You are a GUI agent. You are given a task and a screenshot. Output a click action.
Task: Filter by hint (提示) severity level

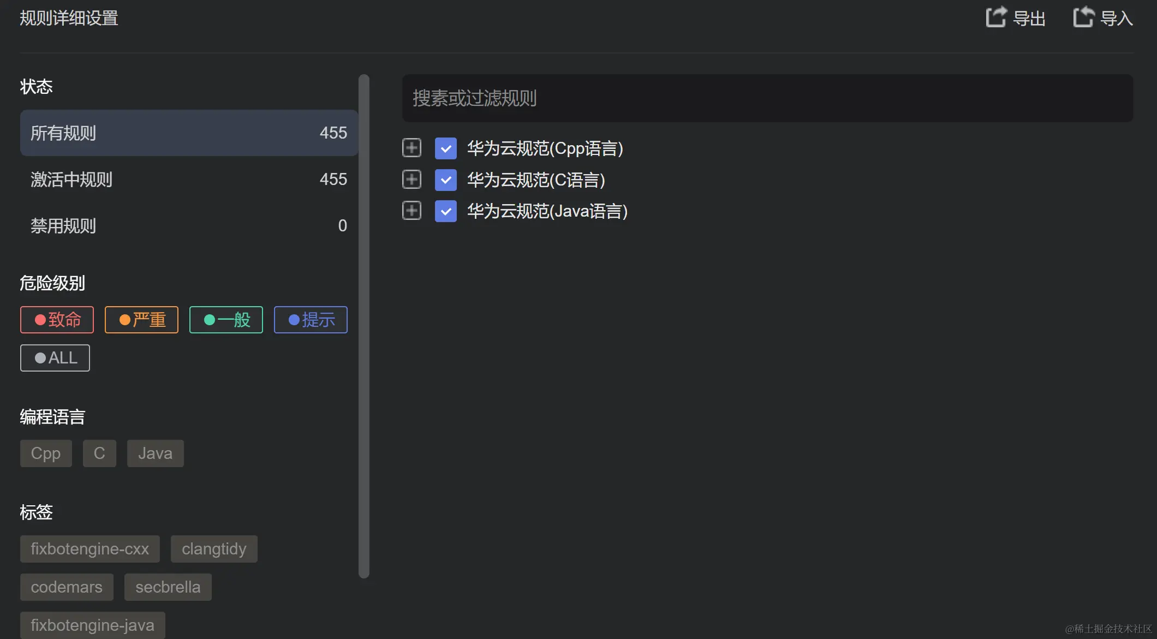pyautogui.click(x=311, y=320)
